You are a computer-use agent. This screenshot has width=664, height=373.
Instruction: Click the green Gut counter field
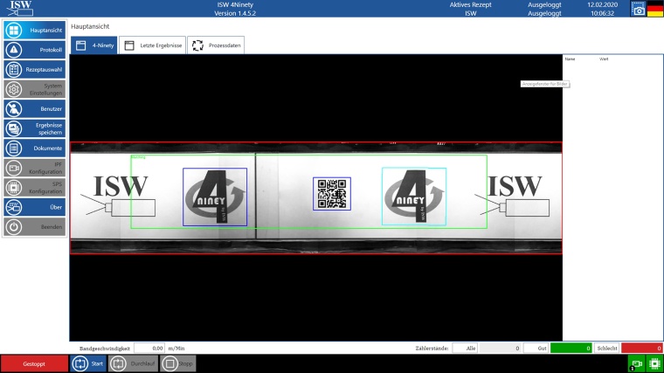click(571, 348)
